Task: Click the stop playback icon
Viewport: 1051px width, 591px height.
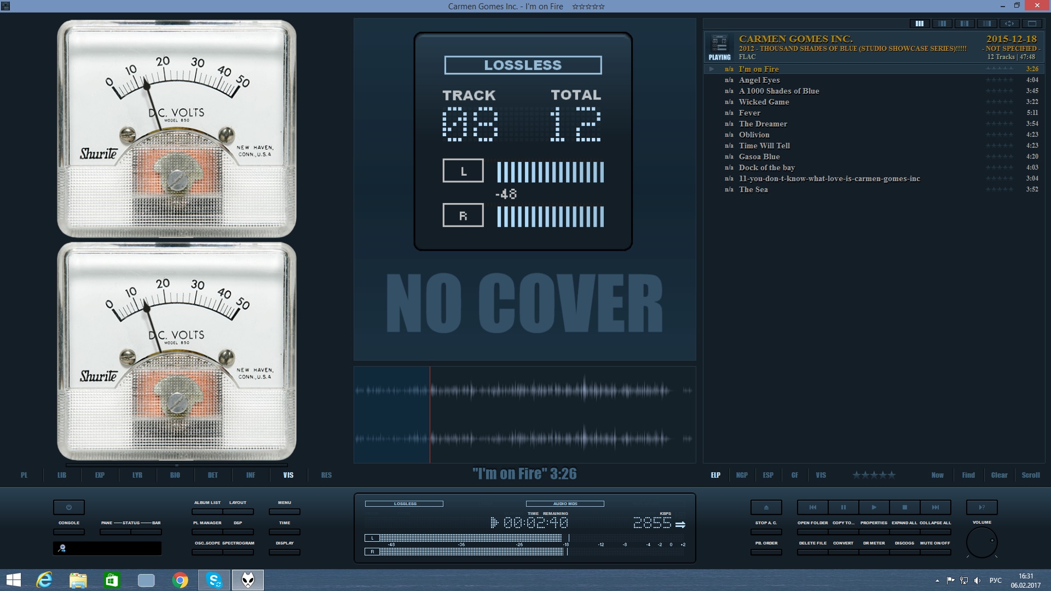Action: (904, 507)
